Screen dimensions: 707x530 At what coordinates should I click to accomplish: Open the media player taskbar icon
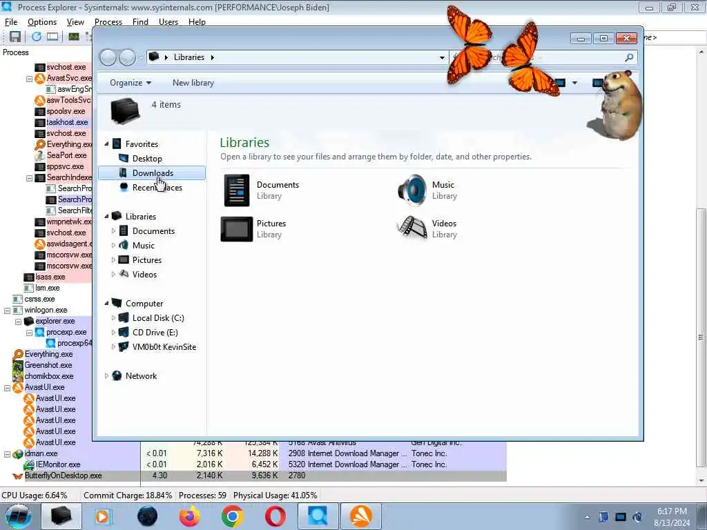click(x=104, y=516)
